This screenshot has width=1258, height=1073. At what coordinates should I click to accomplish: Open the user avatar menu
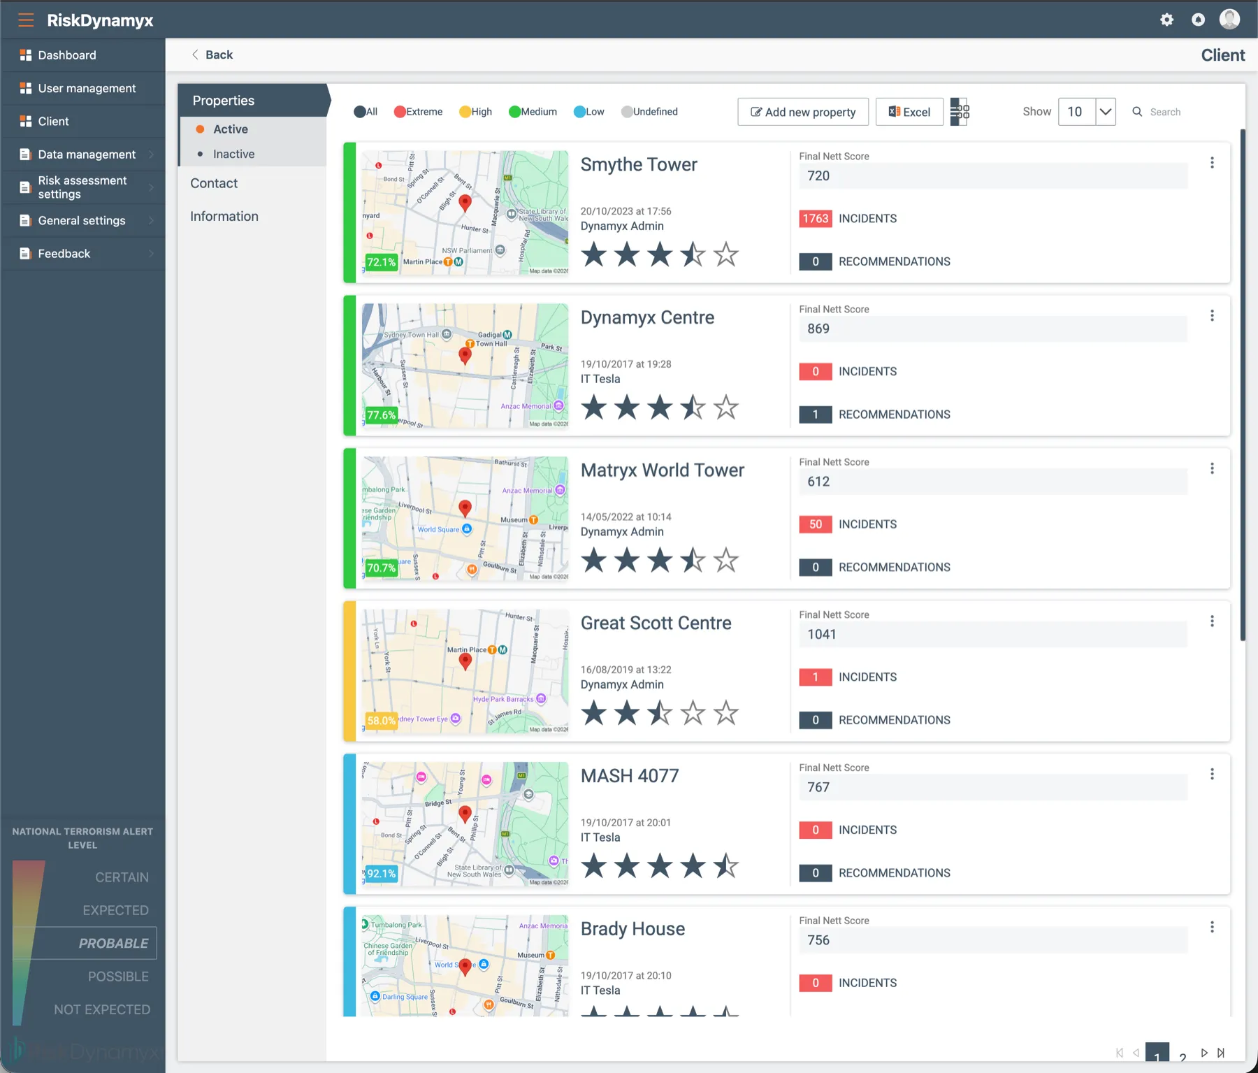[x=1229, y=19]
